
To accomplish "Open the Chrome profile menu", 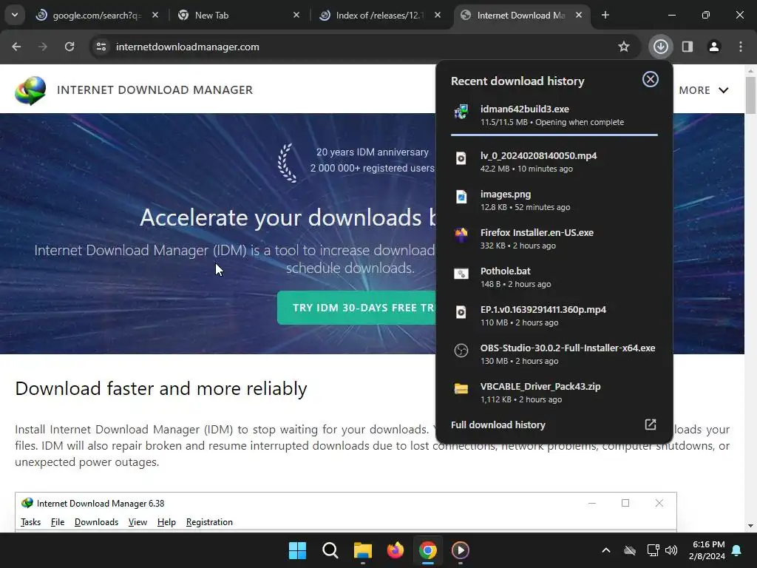I will point(714,47).
